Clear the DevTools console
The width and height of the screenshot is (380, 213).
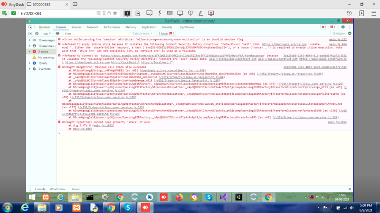click(x=37, y=33)
